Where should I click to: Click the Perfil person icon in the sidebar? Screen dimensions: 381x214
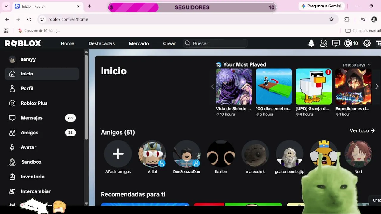click(x=12, y=89)
